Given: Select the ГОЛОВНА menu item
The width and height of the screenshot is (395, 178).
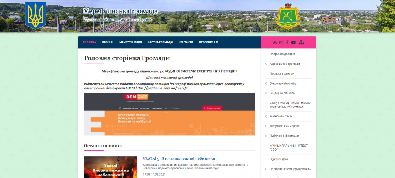Looking at the screenshot, I should tap(89, 42).
